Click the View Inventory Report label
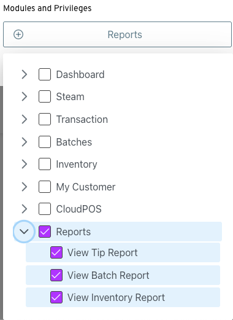Image resolution: width=233 pixels, height=320 pixels. click(x=116, y=297)
